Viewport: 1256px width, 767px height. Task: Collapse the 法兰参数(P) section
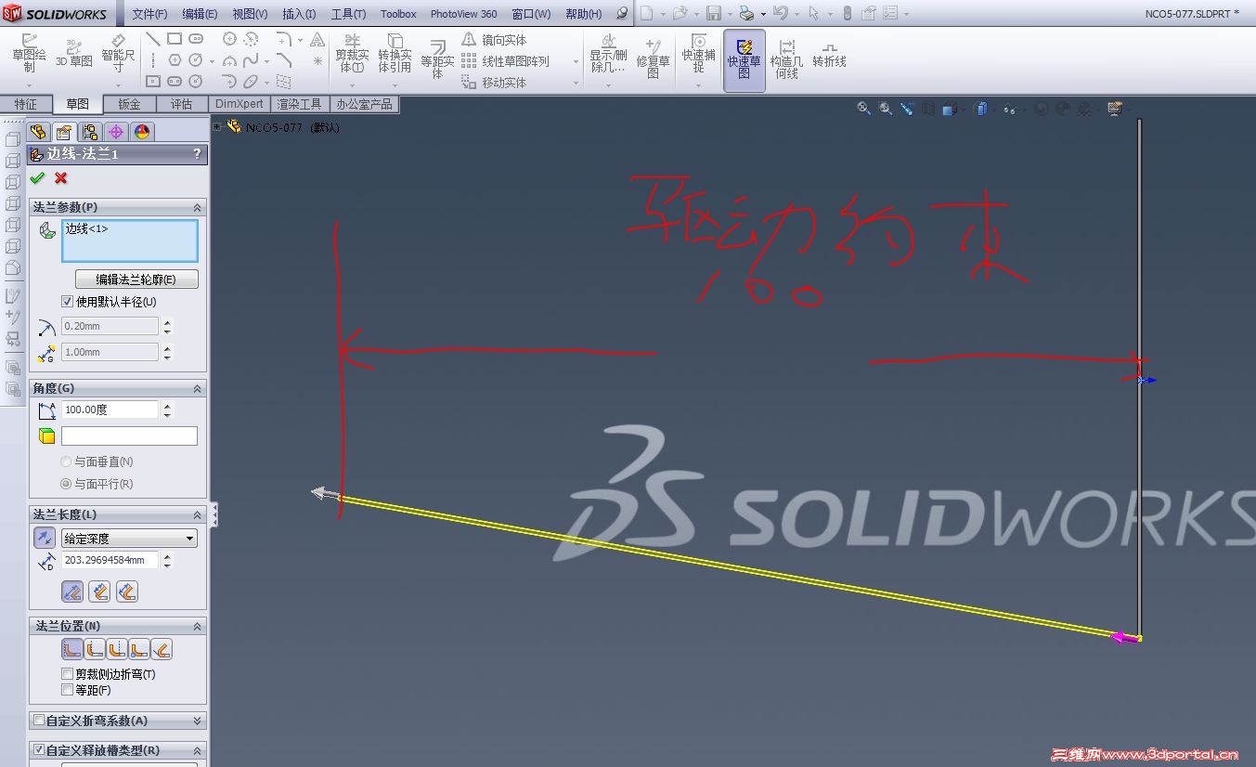pyautogui.click(x=197, y=207)
